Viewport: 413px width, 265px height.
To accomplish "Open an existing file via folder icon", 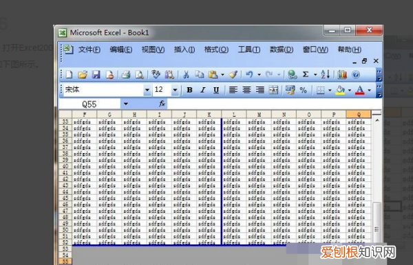I will coord(83,75).
